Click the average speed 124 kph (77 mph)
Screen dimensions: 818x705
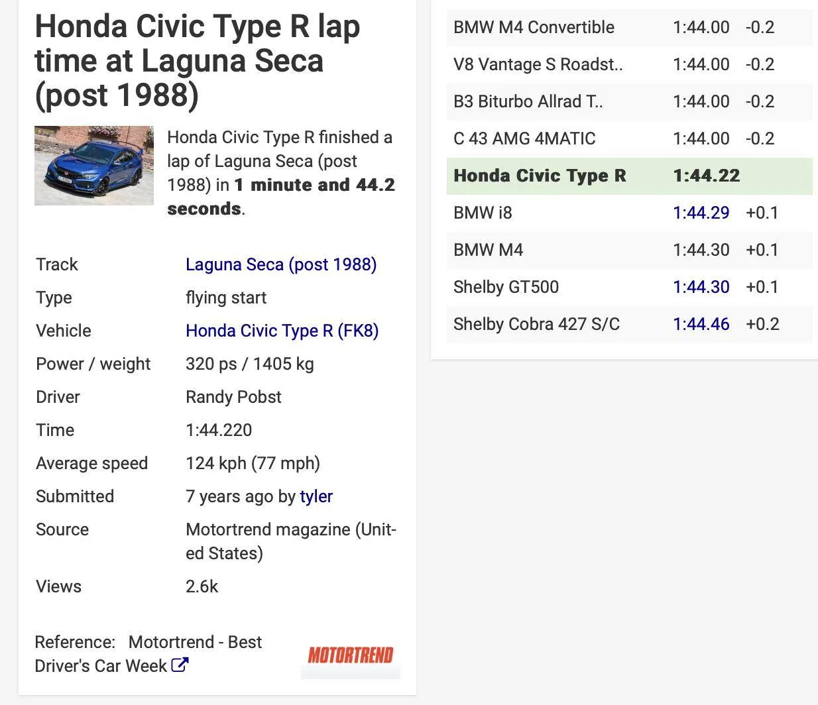[253, 463]
